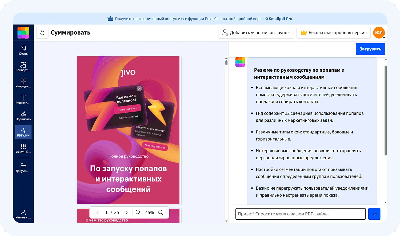Screen dimensions: 400x236
Task: Click the Загрузить button
Action: coord(370,49)
